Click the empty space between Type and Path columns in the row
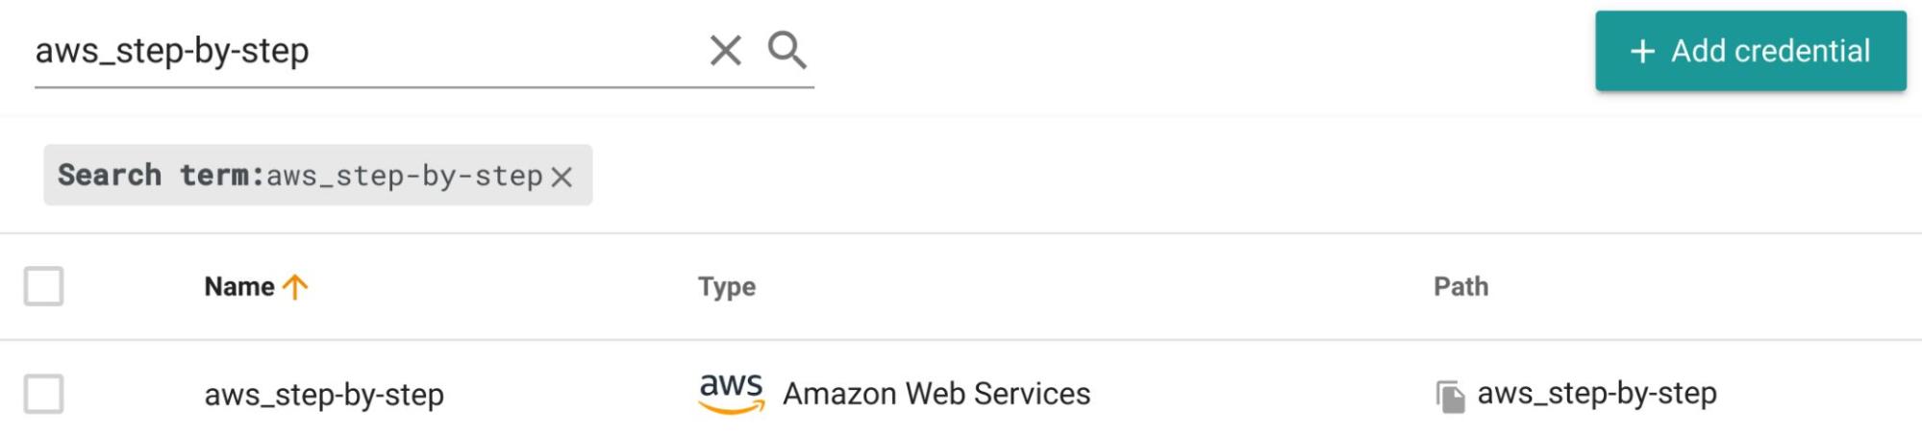Screen dimensions: 1922x434 click(1260, 394)
